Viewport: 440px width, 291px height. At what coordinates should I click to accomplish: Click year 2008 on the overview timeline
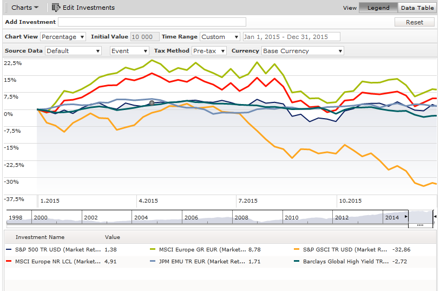241,217
